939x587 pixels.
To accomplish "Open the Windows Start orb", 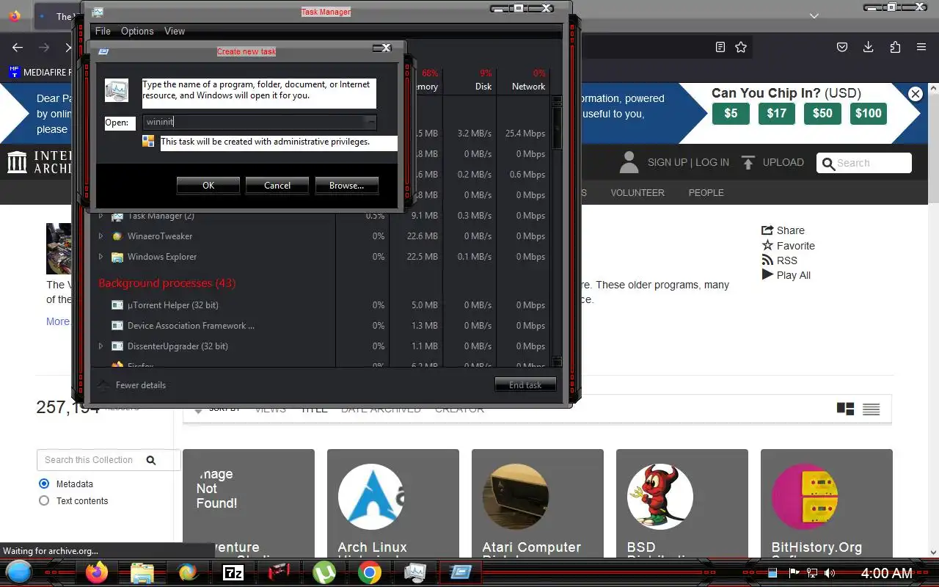I will point(19,572).
